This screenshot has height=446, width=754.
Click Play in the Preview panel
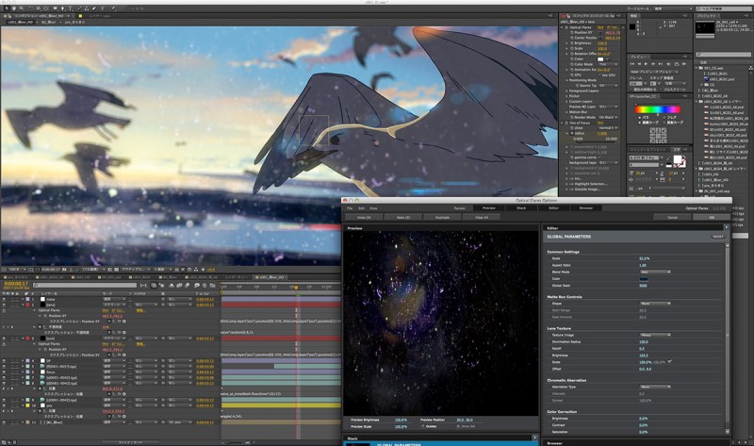646,64
